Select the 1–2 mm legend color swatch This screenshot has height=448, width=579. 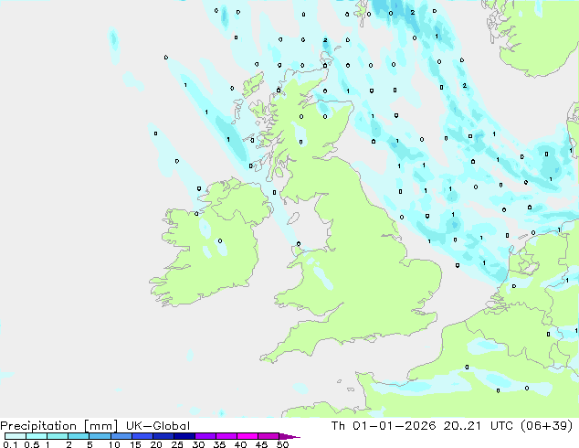tap(58, 436)
